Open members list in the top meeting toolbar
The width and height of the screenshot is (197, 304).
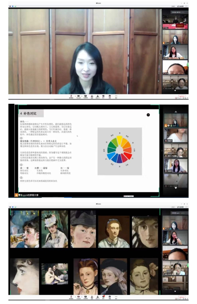point(98,96)
